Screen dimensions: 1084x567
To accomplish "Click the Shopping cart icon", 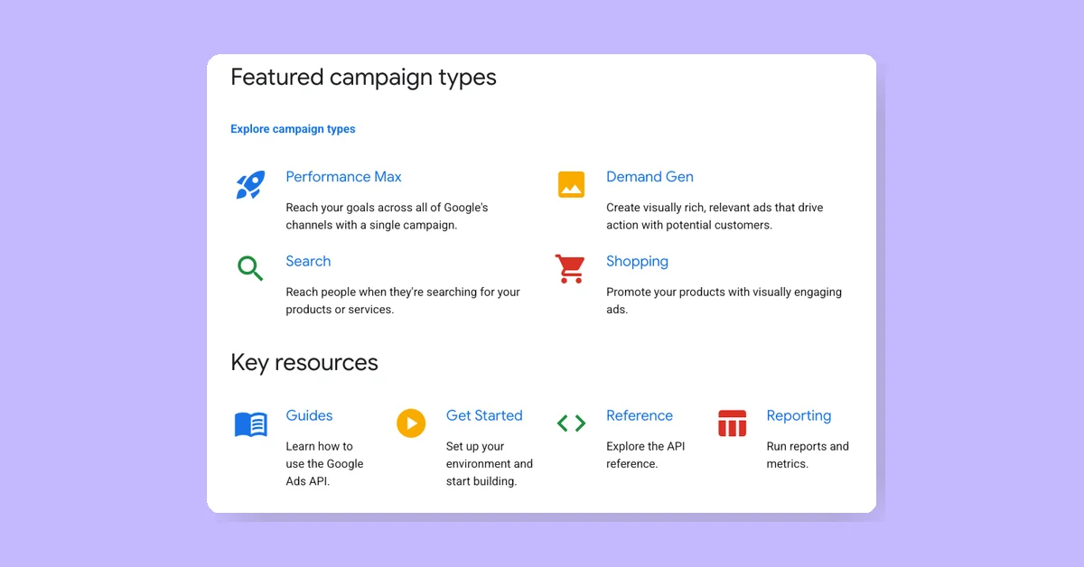I will [x=570, y=268].
